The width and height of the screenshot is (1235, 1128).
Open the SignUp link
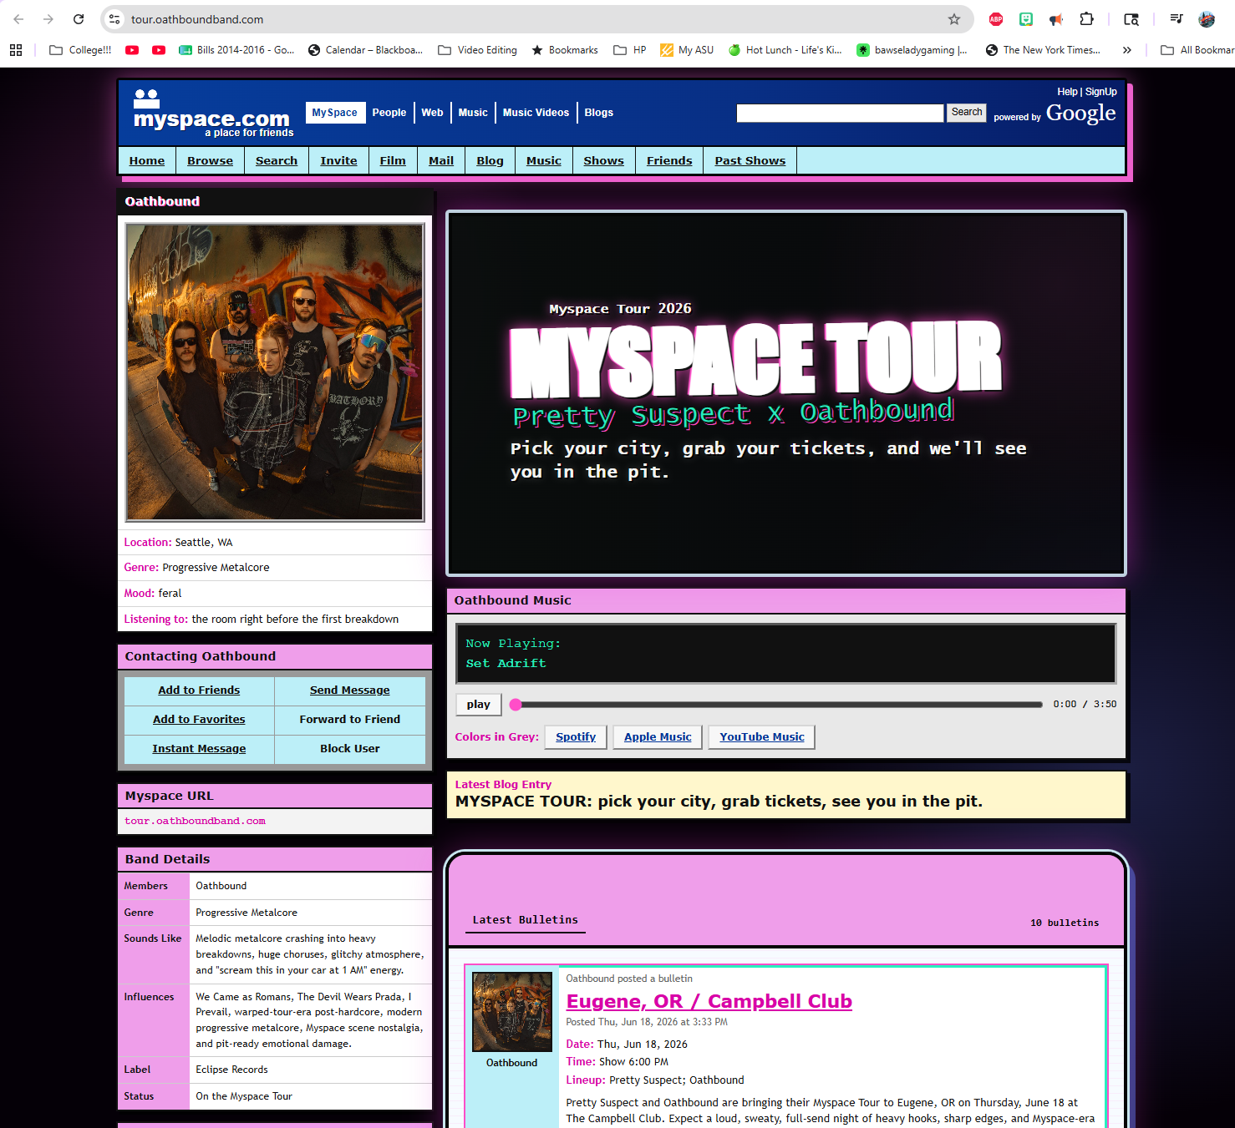coord(1100,92)
